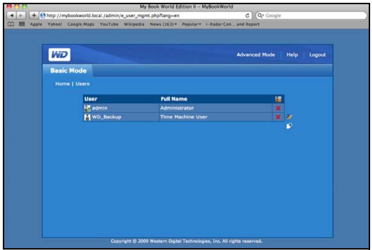This screenshot has width=372, height=250.
Task: Click the add bookmark plus button
Action: 34,15
